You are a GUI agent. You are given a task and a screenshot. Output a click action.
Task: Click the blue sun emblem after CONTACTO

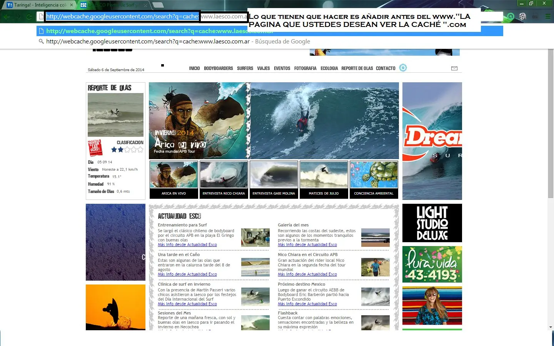403,68
